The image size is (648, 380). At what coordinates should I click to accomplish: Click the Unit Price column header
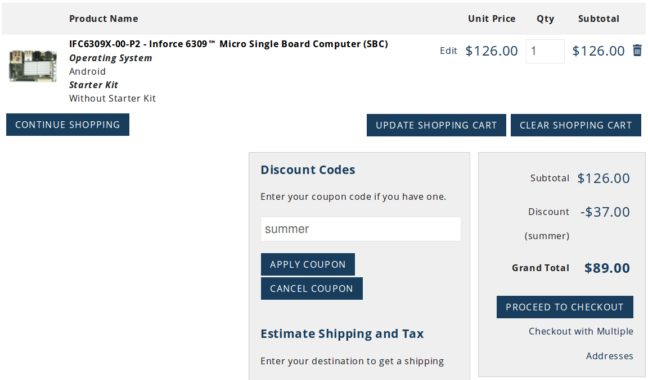[x=492, y=19]
